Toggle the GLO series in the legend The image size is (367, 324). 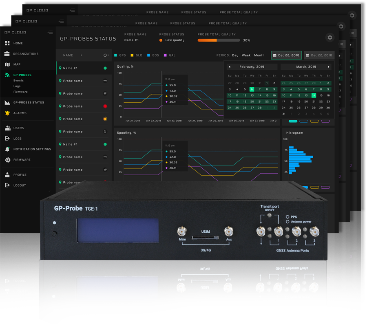click(137, 55)
